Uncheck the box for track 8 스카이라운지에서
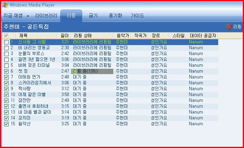The image size is (244, 148). pos(6,83)
